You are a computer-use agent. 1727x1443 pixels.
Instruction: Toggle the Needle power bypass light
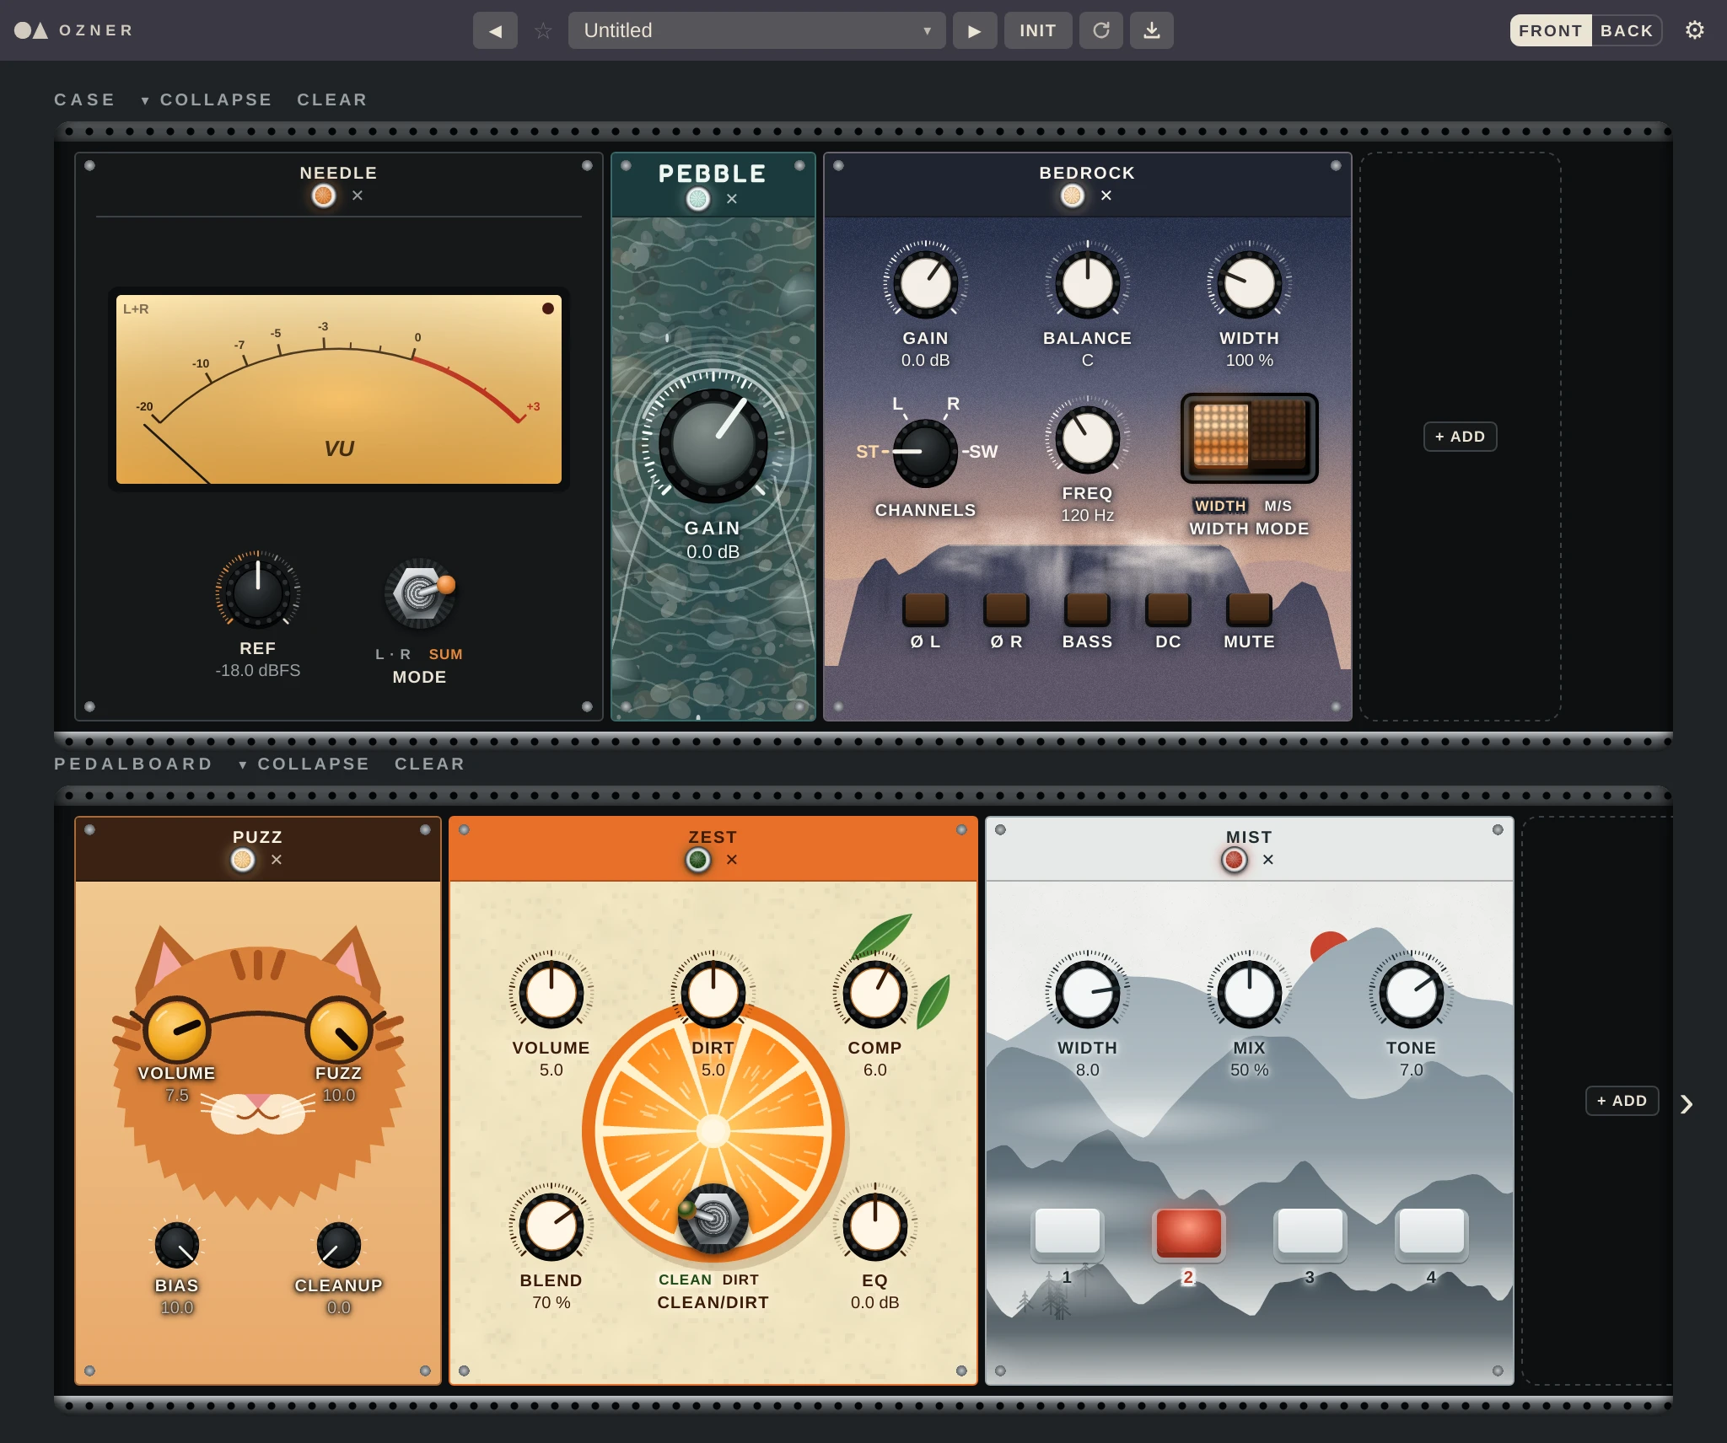(324, 196)
